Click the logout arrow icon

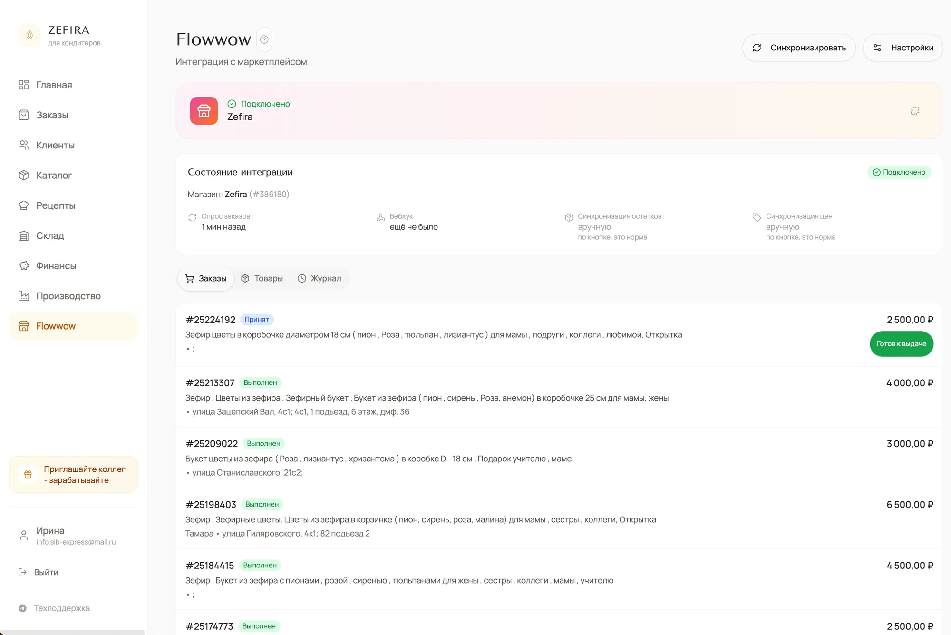coord(22,572)
